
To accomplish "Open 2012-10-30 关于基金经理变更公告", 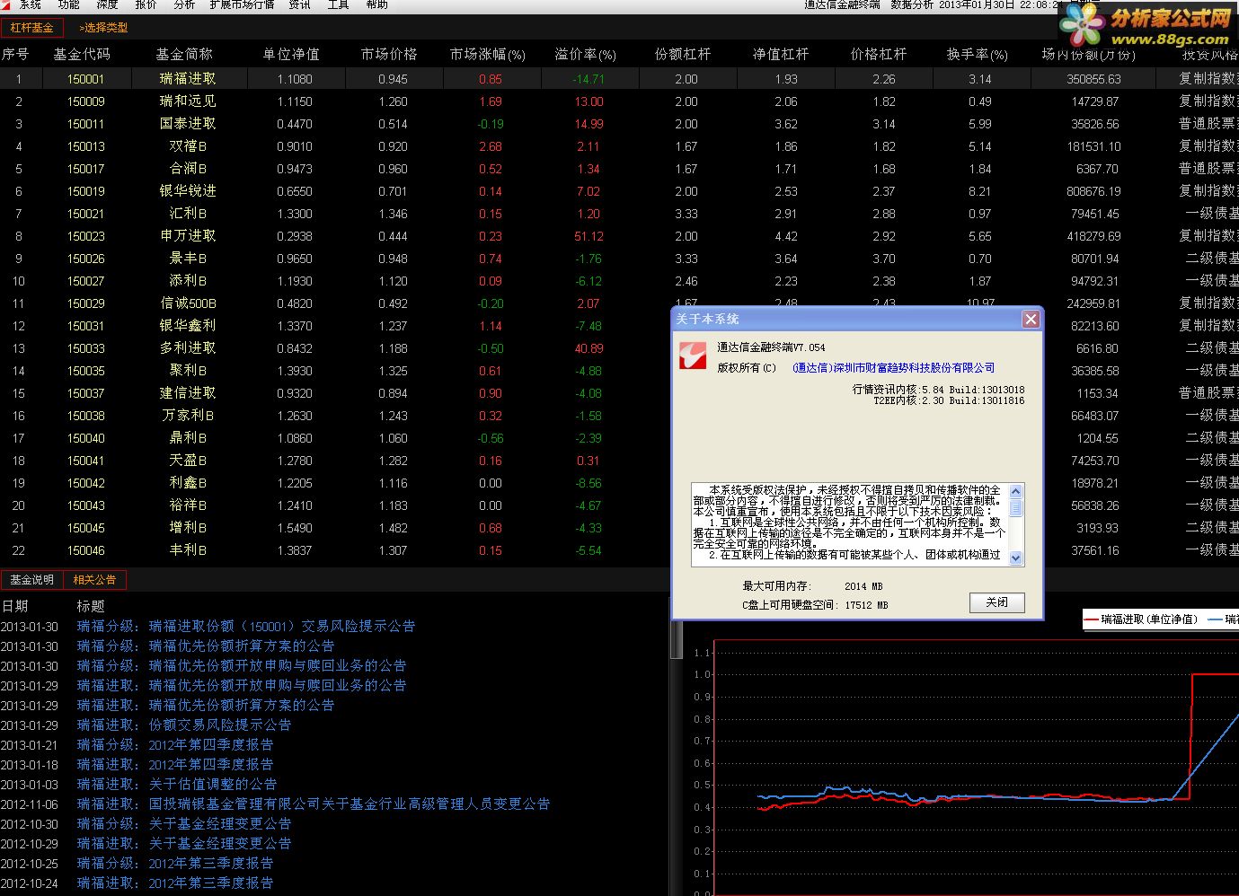I will [x=184, y=824].
